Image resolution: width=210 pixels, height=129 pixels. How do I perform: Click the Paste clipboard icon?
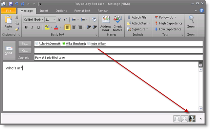click(8, 20)
